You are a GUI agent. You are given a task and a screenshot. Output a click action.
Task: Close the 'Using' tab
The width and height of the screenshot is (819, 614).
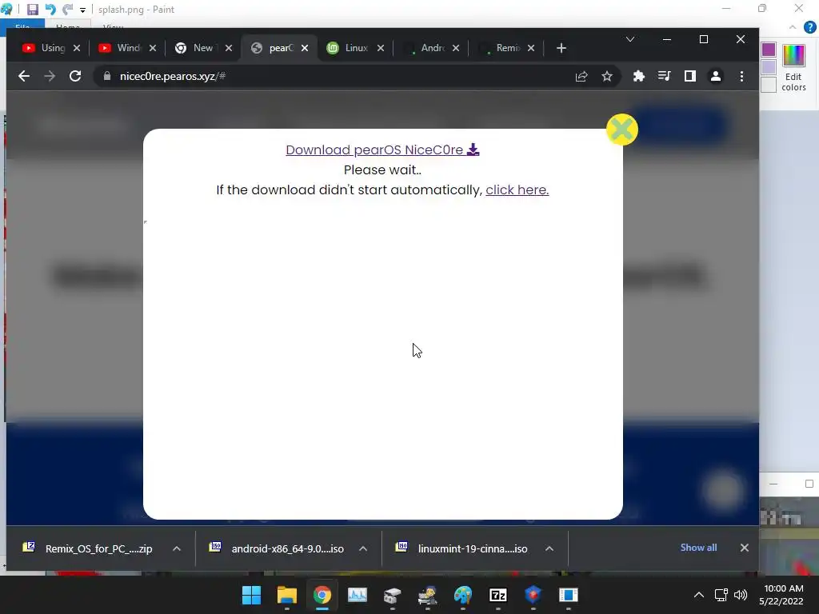click(x=77, y=48)
